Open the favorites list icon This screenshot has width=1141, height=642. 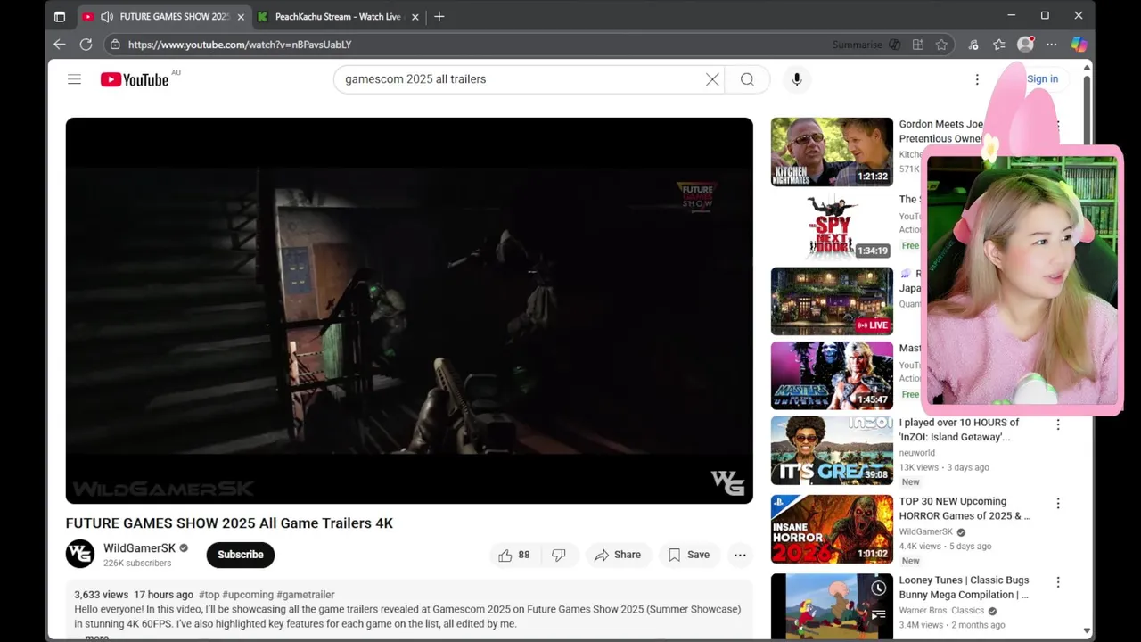click(999, 45)
